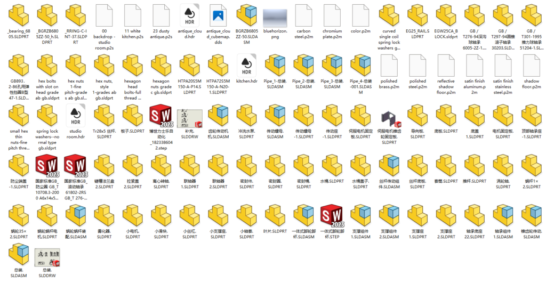Click the Pipe_1-总装.SLDASM assembly icon
Screen dimensions: 546x291
pyautogui.click(x=275, y=66)
